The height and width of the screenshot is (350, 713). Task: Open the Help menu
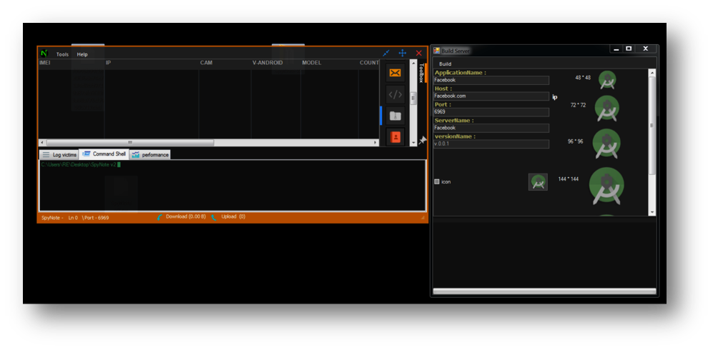pyautogui.click(x=82, y=54)
